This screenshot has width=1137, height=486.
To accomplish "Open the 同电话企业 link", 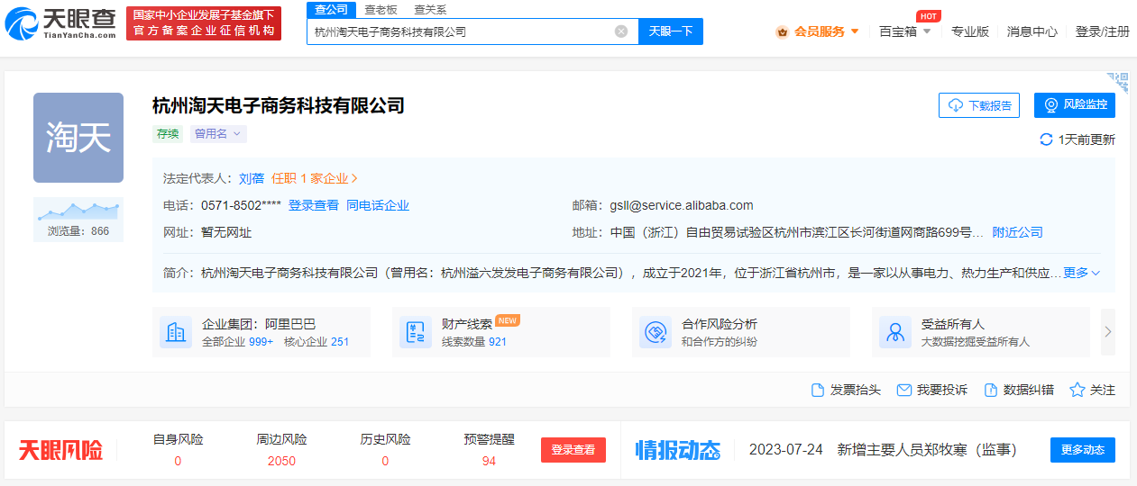I will pos(378,205).
